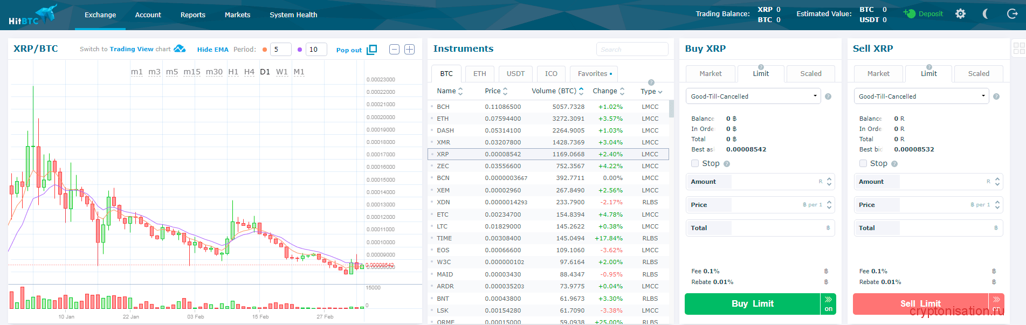
Task: Open Good-Till-Cancelled dropdown in Buy XRP
Action: pos(753,96)
